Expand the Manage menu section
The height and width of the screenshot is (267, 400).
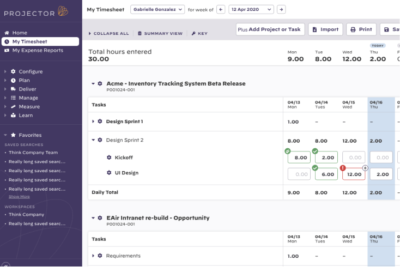5,98
